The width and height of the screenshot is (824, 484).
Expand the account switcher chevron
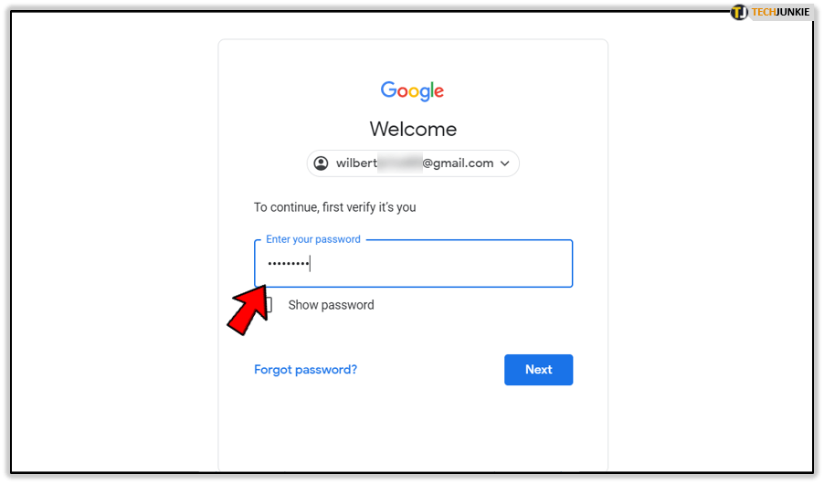pyautogui.click(x=505, y=163)
